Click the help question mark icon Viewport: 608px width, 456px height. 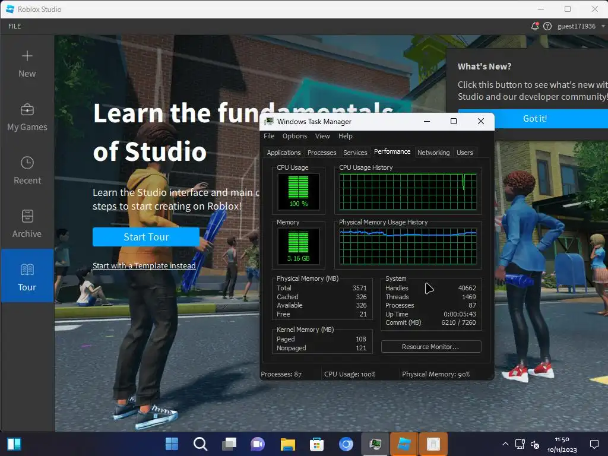[547, 26]
